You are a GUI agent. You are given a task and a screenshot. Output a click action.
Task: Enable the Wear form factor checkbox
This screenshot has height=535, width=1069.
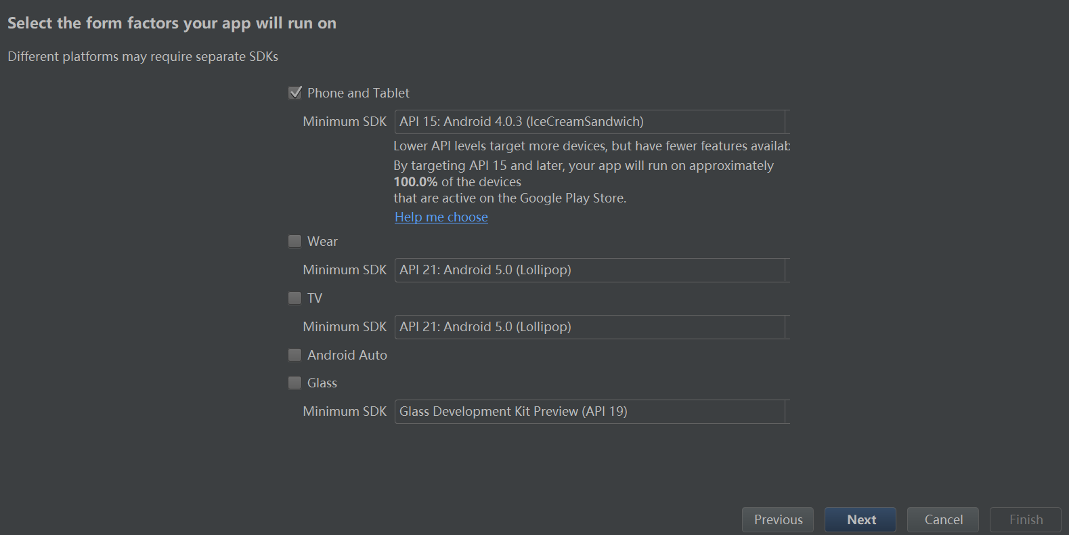(x=295, y=241)
